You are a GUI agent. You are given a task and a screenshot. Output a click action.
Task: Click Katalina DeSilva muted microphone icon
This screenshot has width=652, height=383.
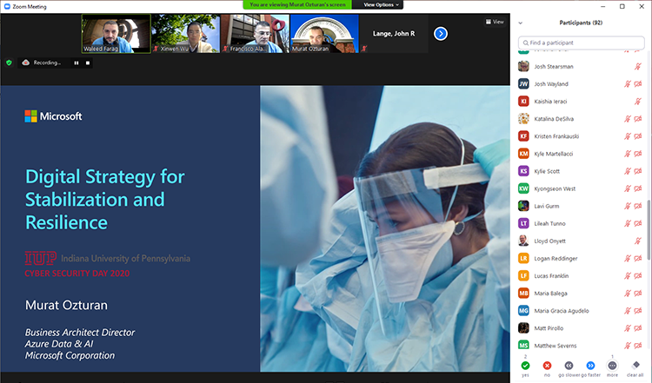click(628, 119)
